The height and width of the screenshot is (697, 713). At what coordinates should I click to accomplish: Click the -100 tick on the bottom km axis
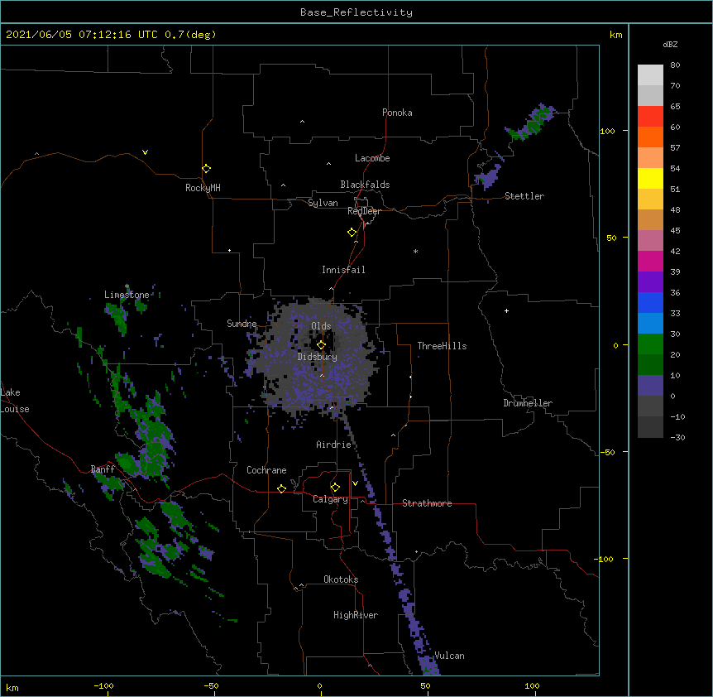[103, 685]
